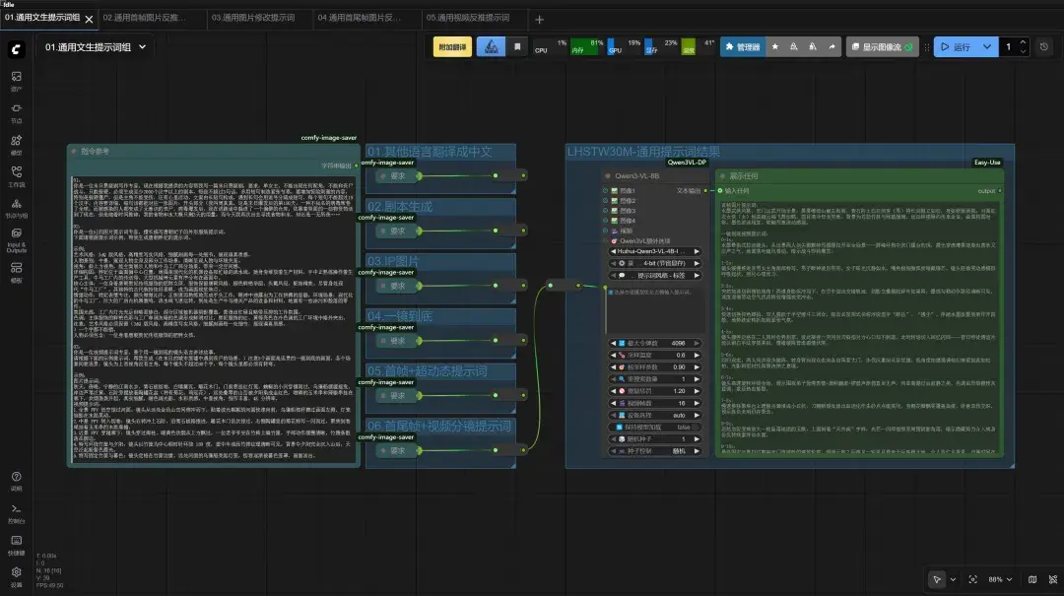
Task: Increase 采样温度 0.6 with right arrow
Action: (x=697, y=355)
